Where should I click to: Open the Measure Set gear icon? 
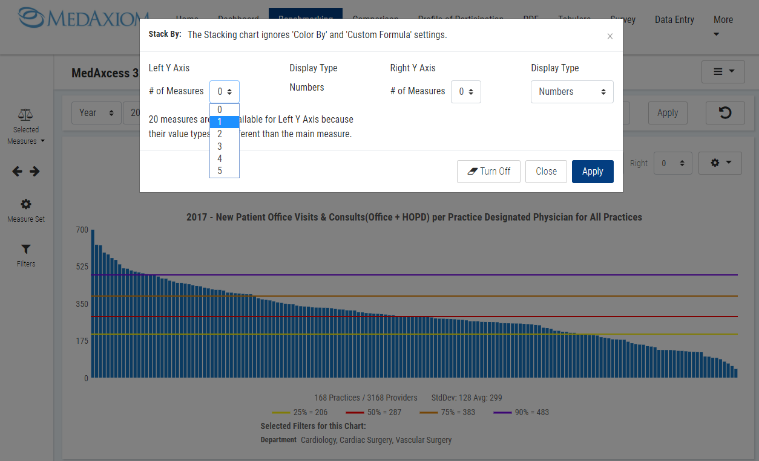[26, 204]
